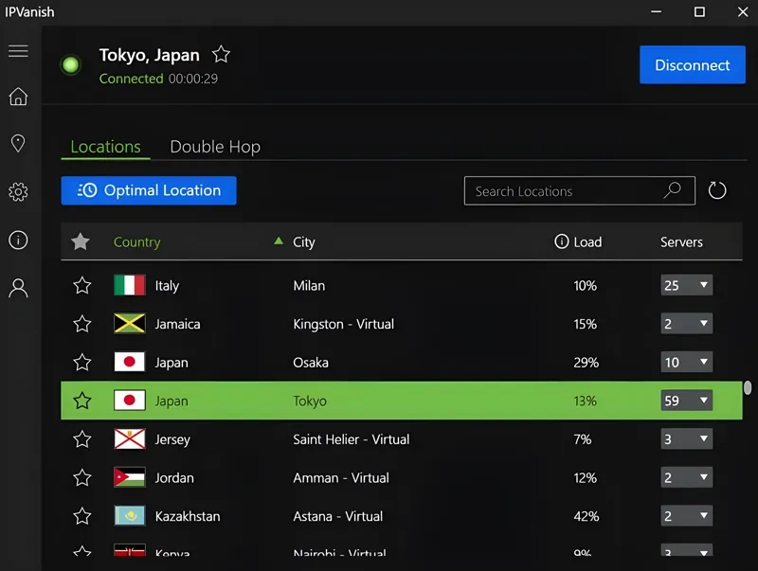Favorite Jamaica Kingston location
The height and width of the screenshot is (571, 758).
click(82, 324)
